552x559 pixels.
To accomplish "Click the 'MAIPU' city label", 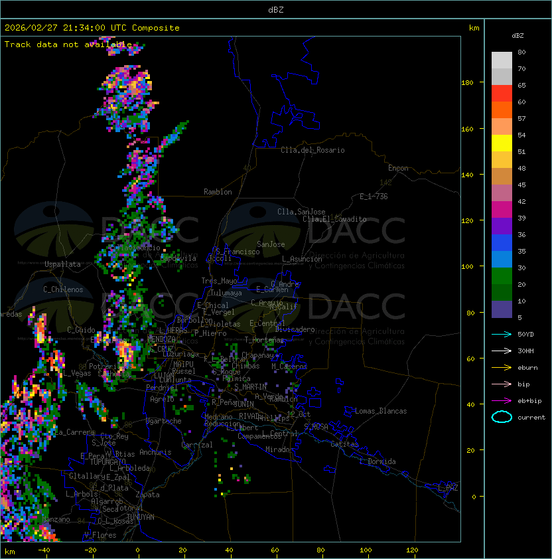I will pyautogui.click(x=183, y=364).
